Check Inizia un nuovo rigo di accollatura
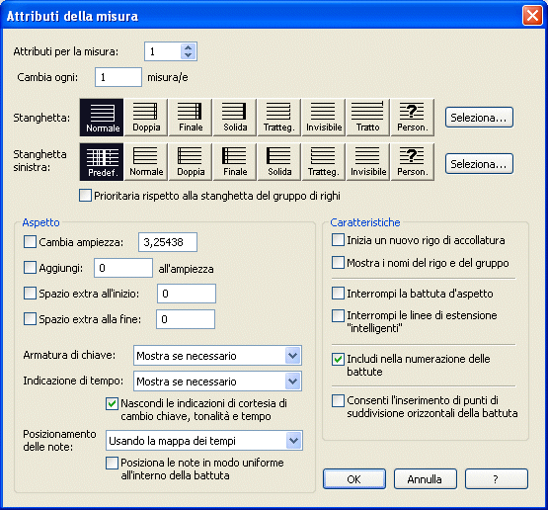This screenshot has height=510, width=548. click(x=338, y=240)
